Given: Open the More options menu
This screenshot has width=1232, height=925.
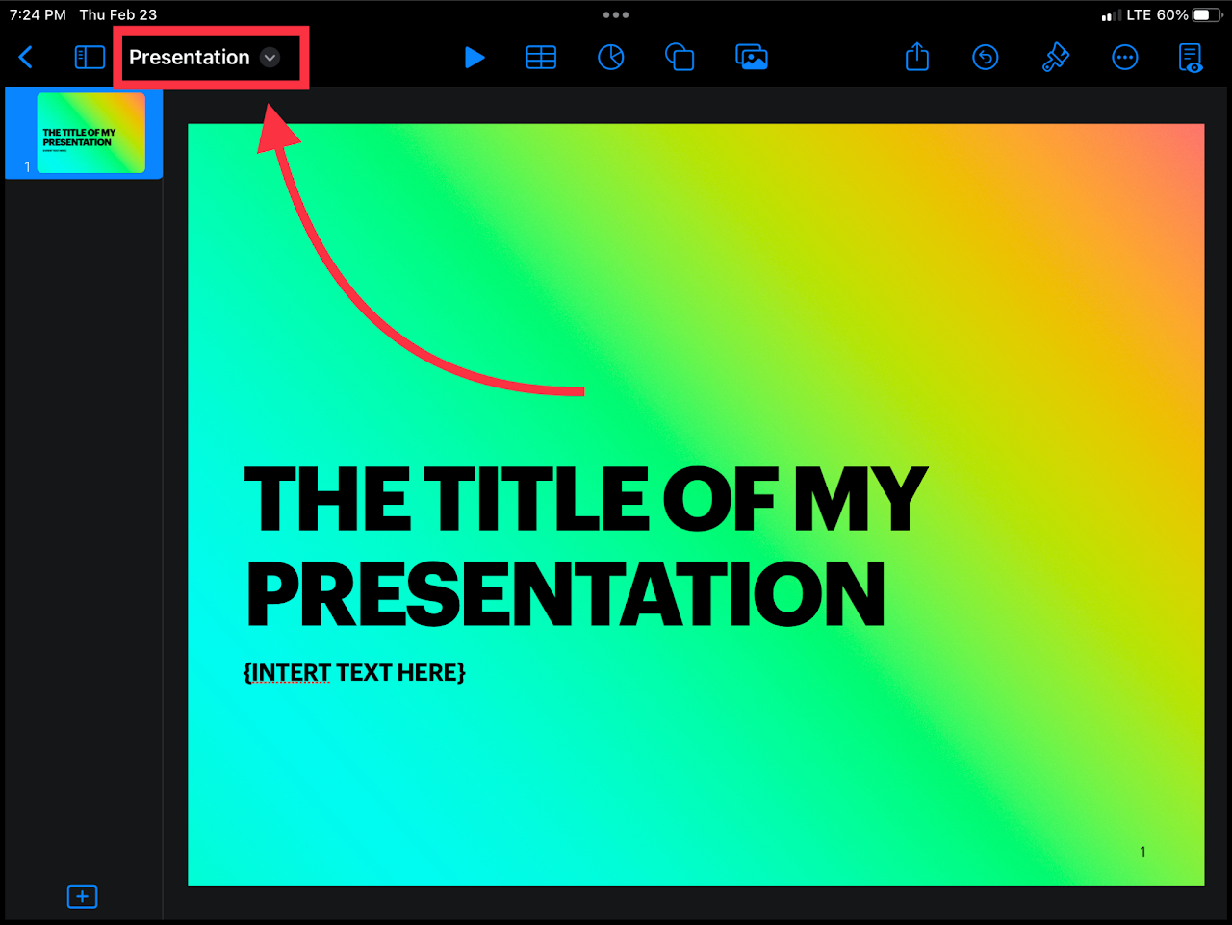Looking at the screenshot, I should click(x=1125, y=58).
